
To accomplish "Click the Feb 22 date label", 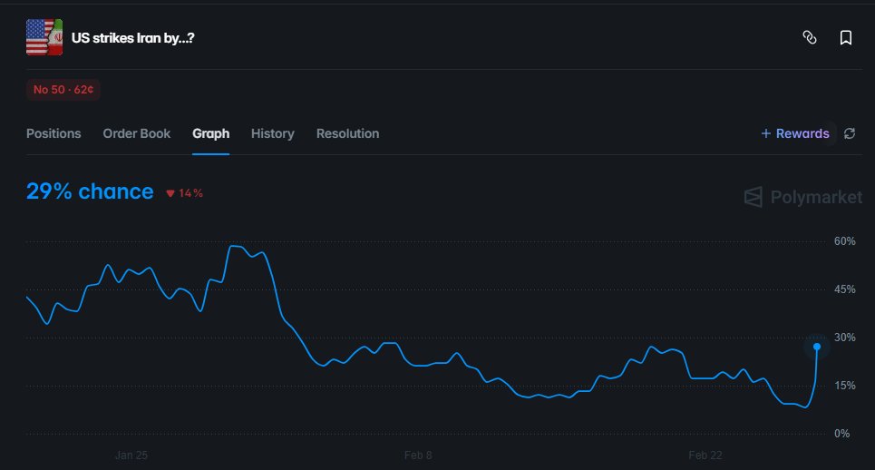I will 705,455.
